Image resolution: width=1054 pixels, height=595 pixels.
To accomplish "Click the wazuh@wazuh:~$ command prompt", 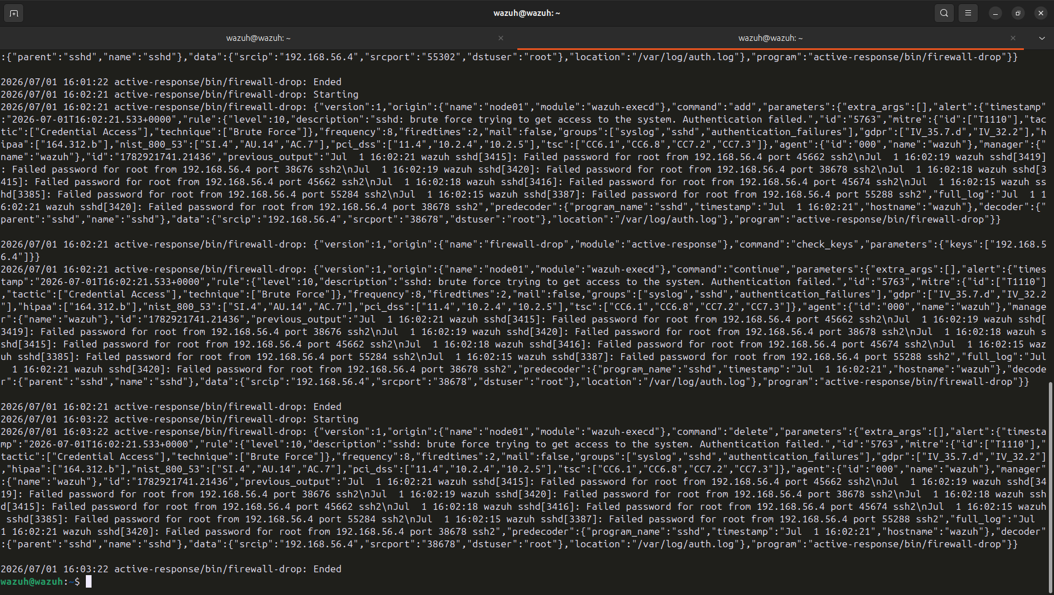I will 40,581.
